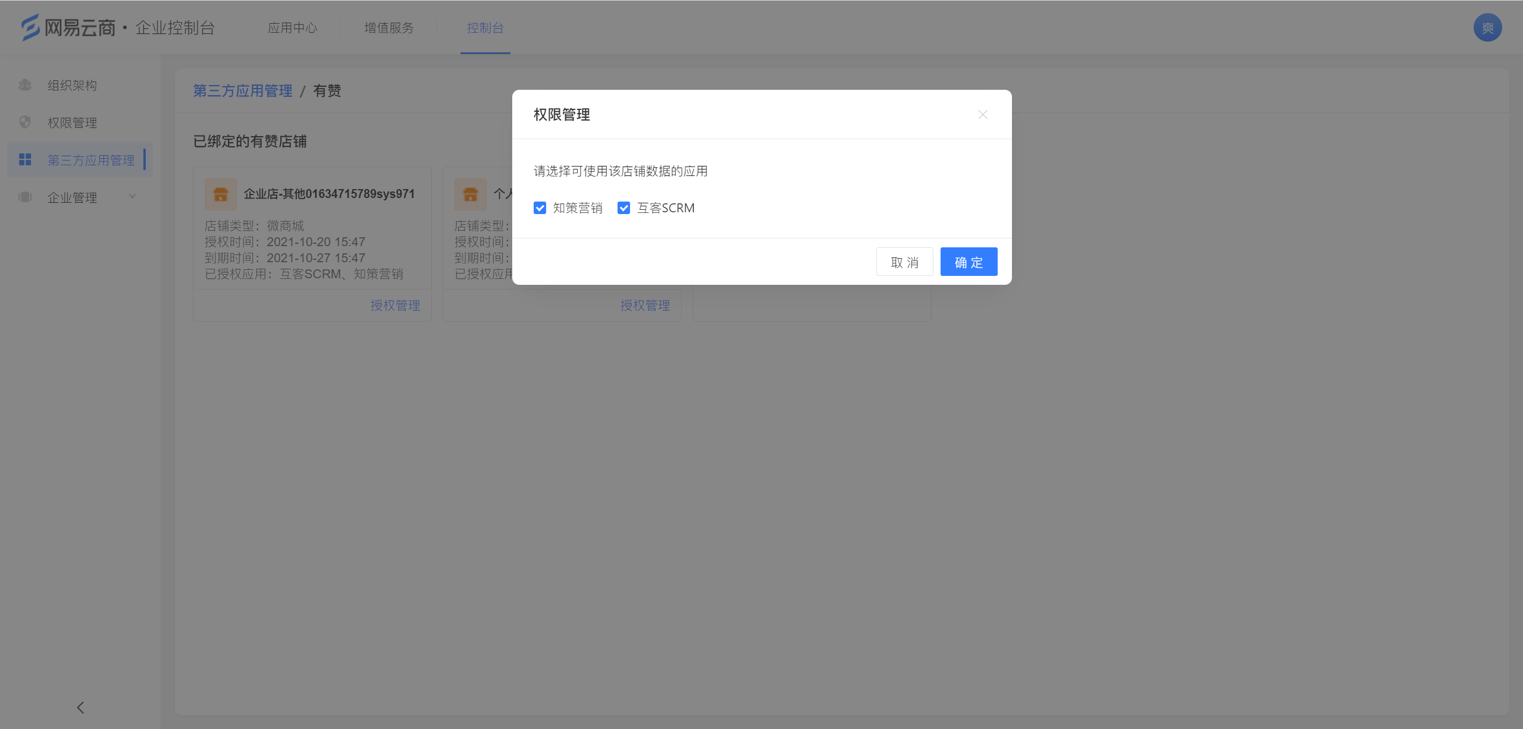Confirm with the 确定 button
This screenshot has width=1523, height=729.
(x=969, y=262)
